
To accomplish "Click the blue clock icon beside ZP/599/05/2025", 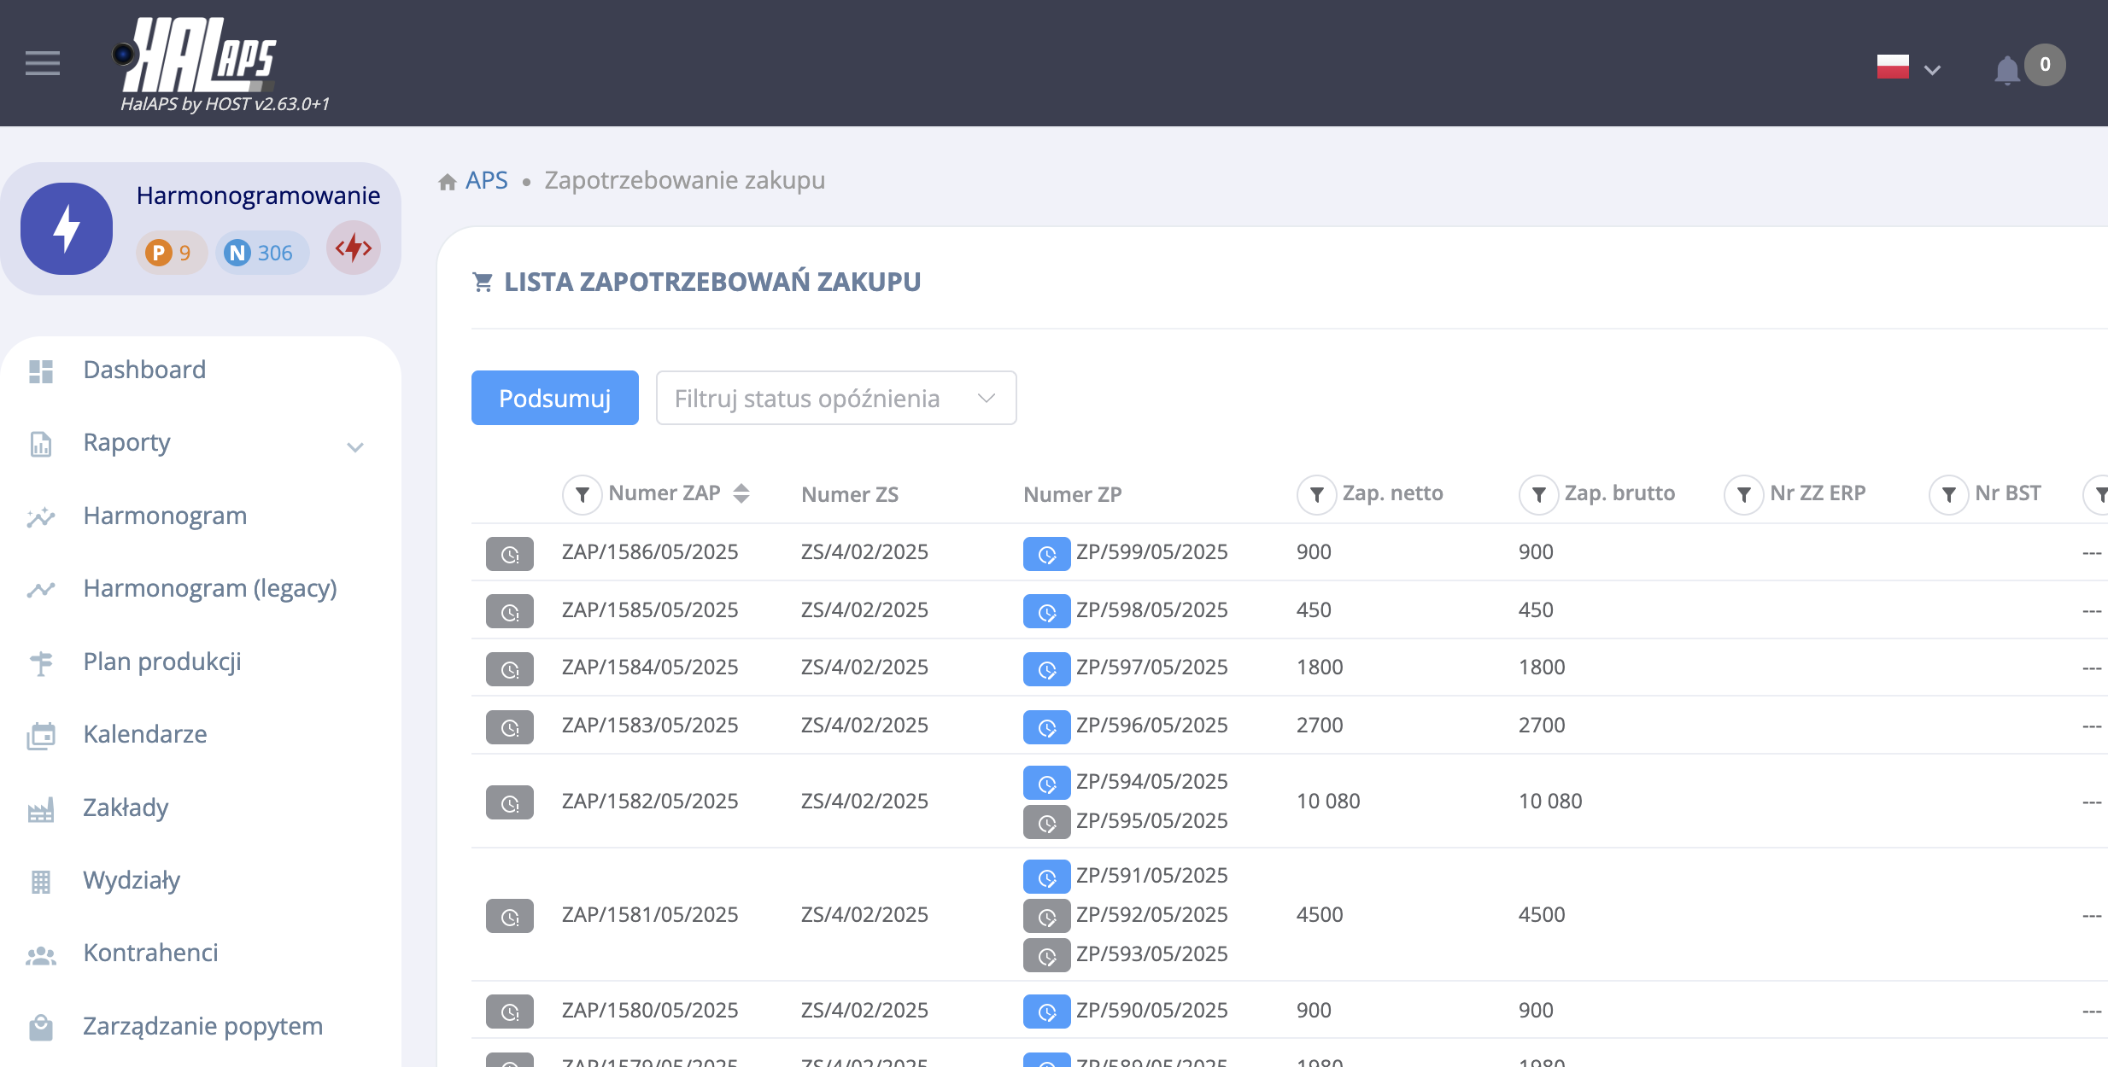I will pos(1046,554).
